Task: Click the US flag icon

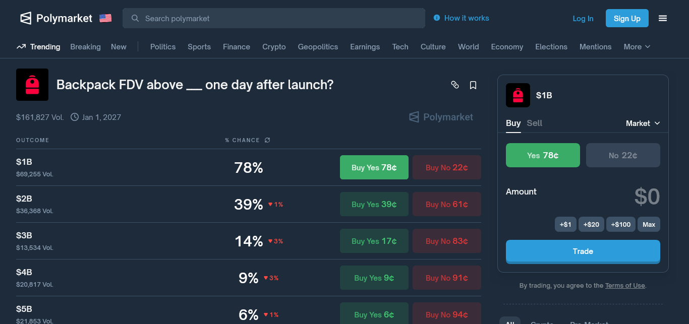Action: (x=105, y=19)
